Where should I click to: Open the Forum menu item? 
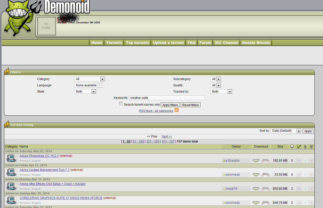tap(205, 43)
